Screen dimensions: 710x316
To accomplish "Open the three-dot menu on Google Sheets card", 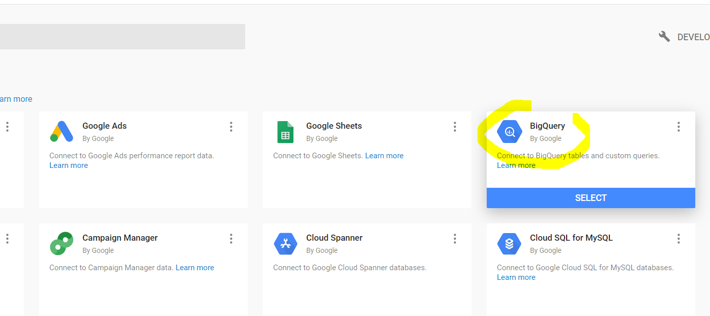I will (x=455, y=126).
